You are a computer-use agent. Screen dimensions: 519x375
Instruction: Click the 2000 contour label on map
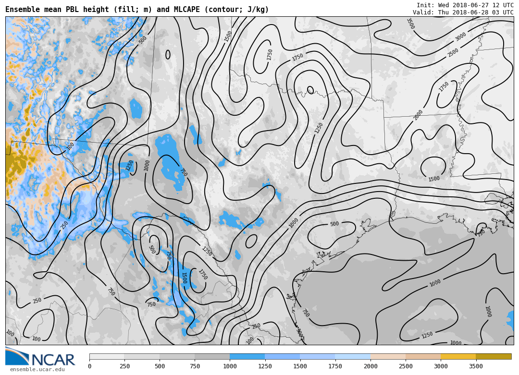coord(418,115)
